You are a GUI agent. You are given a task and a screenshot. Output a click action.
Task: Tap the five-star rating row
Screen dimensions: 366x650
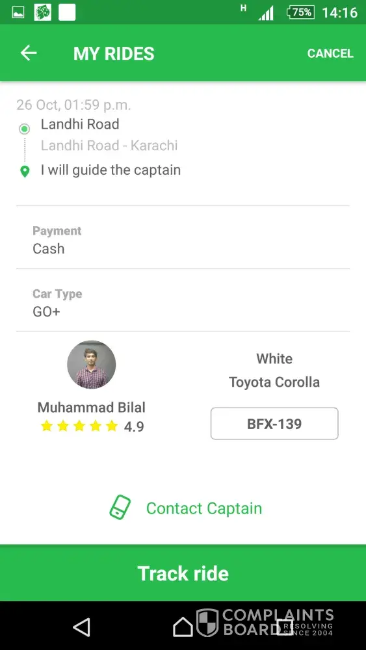(x=79, y=426)
